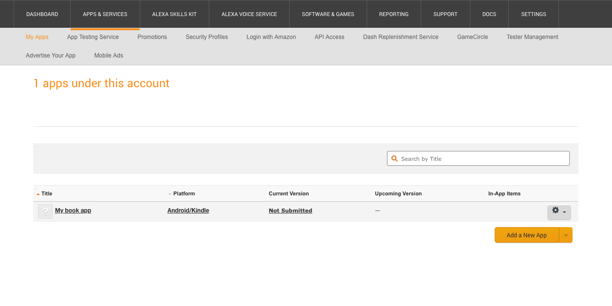Open the Not Submitted version link
The image size is (612, 306).
coord(290,210)
